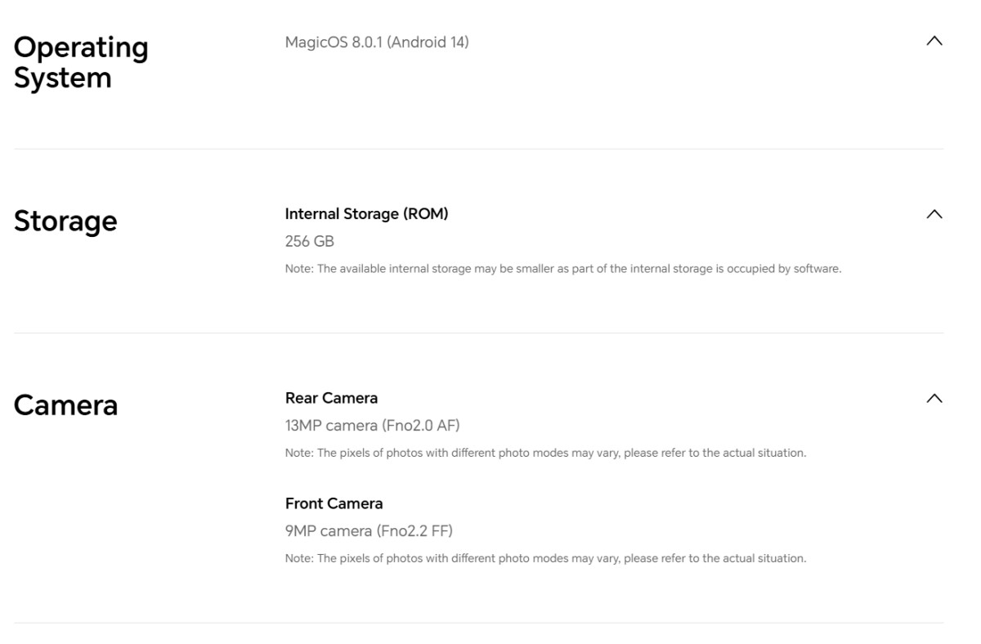981x644 pixels.
Task: Click the 'Fno2.2 FF' aperture text
Action: [x=414, y=531]
